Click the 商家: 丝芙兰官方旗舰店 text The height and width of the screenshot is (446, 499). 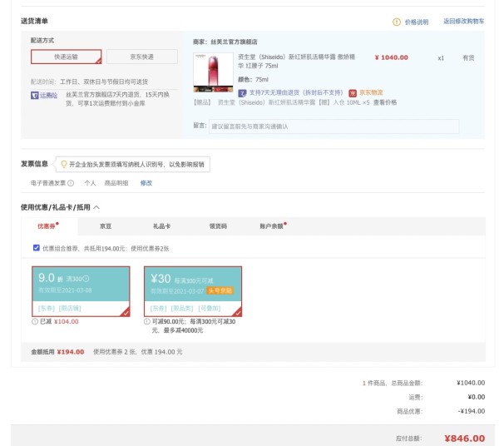pos(225,42)
